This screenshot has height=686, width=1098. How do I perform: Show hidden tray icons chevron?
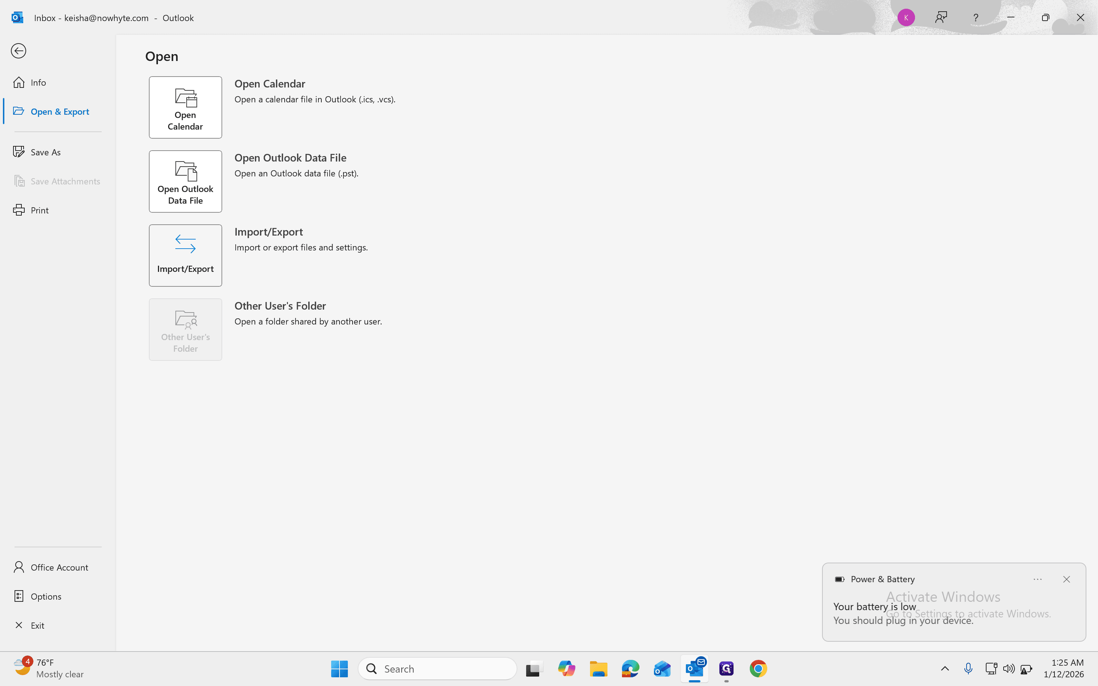(x=945, y=669)
